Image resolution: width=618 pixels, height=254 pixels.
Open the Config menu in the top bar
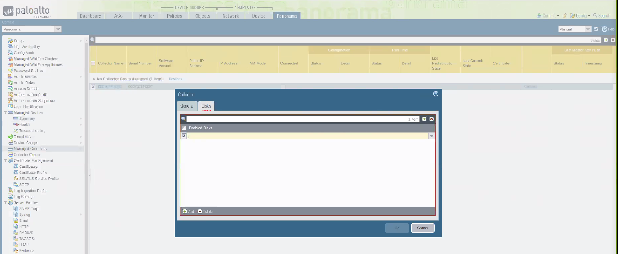click(580, 15)
